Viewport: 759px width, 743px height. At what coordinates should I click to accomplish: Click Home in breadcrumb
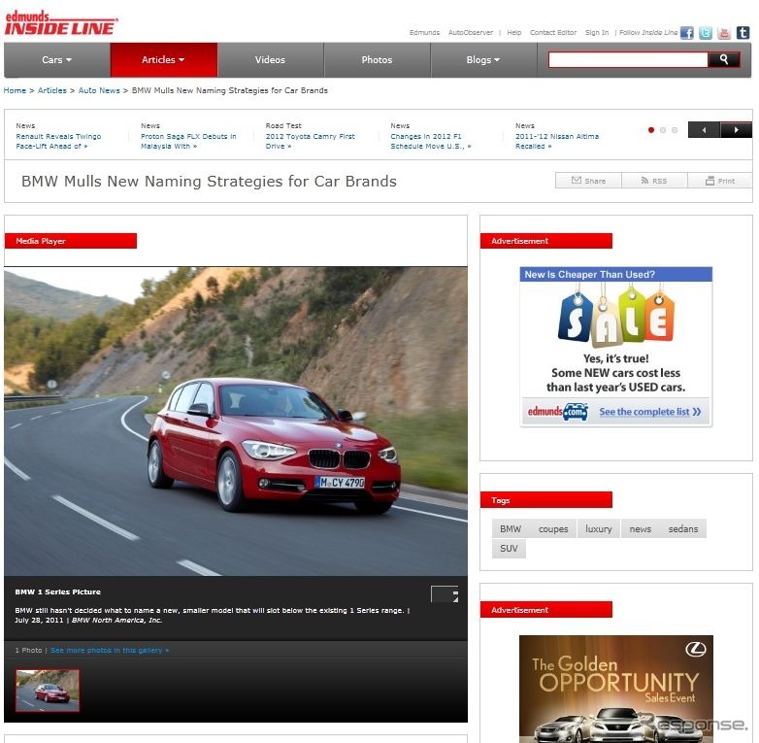click(15, 90)
